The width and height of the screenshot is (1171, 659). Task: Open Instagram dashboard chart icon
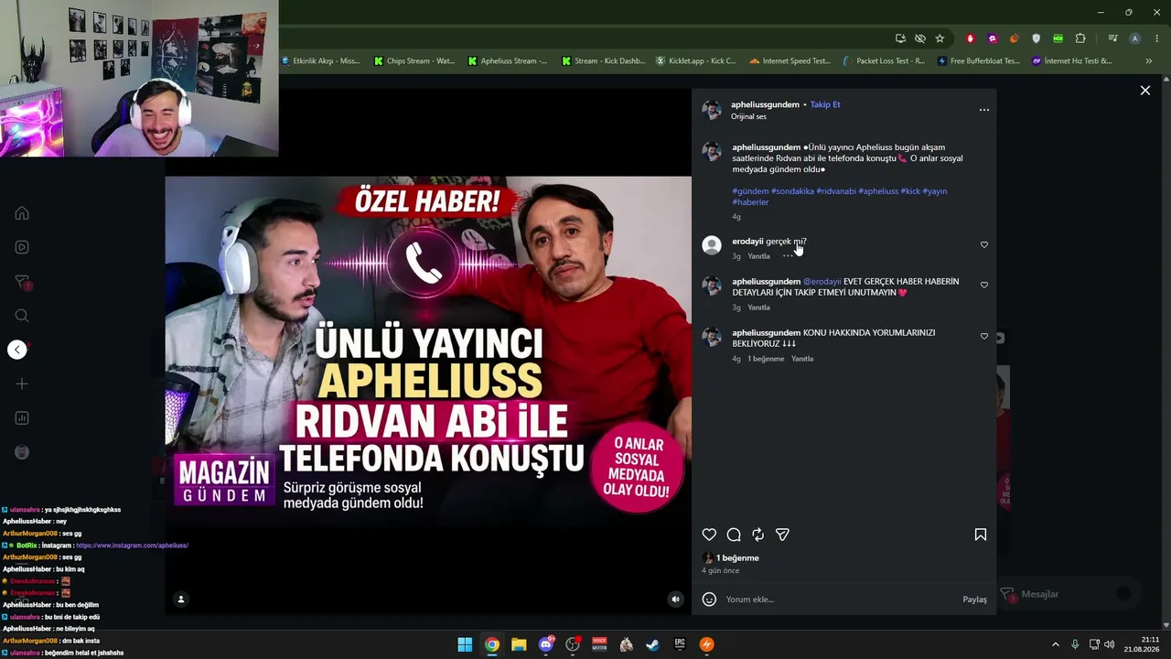tap(22, 418)
